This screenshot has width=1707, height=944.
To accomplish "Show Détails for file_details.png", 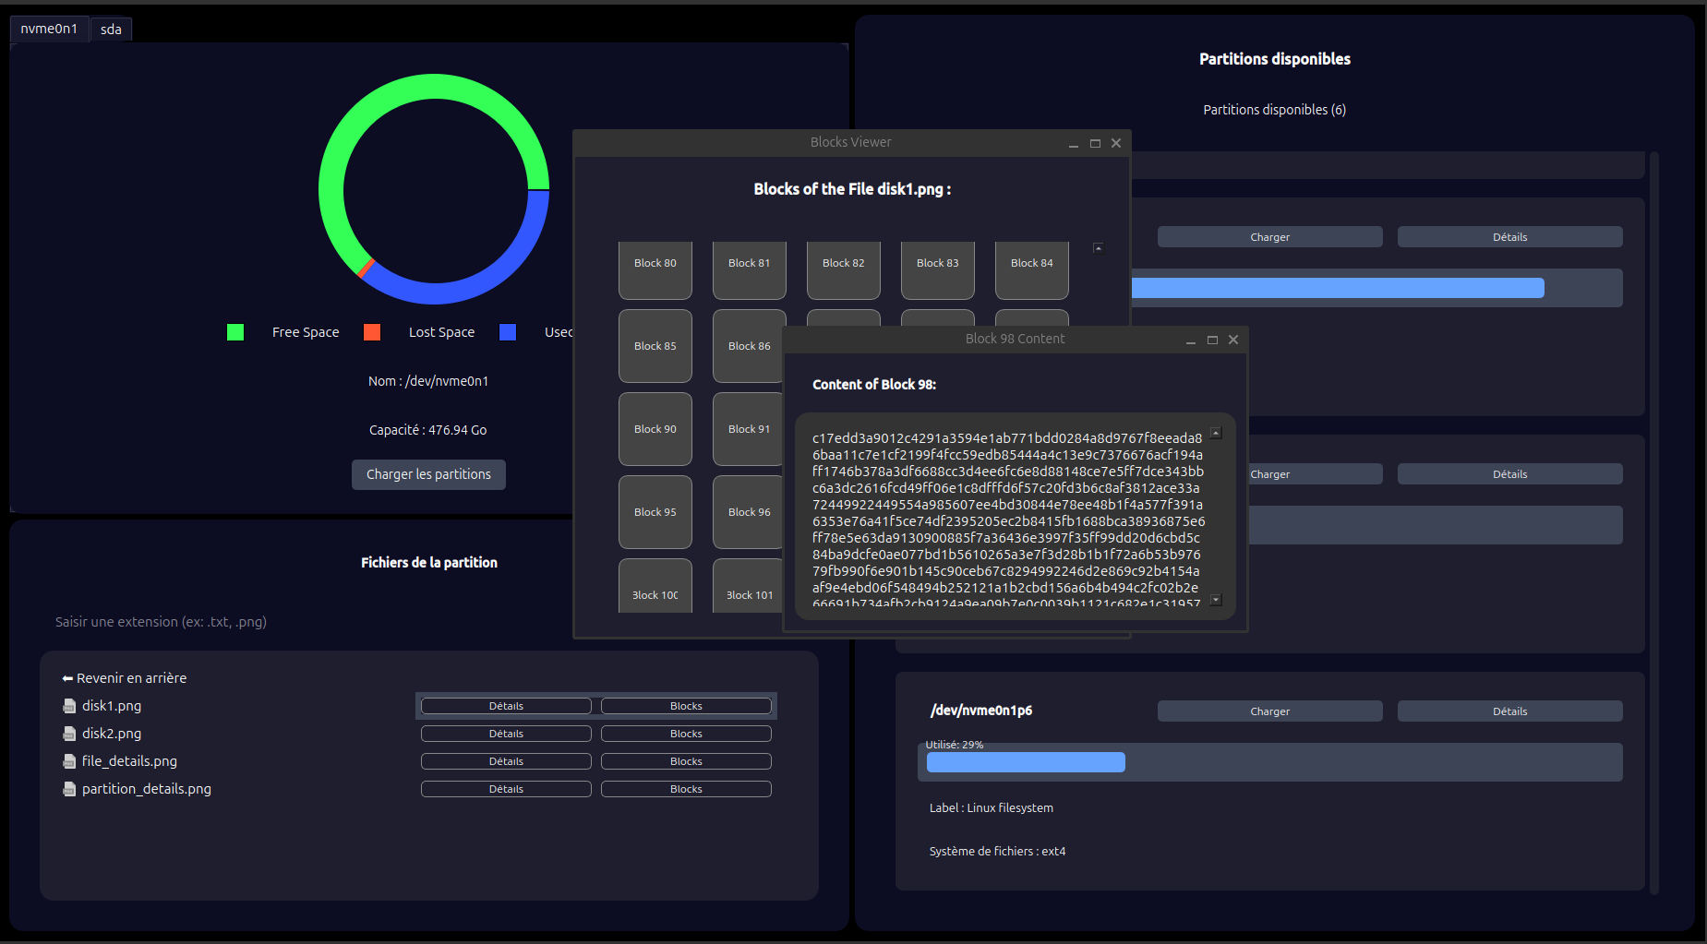I will [506, 761].
